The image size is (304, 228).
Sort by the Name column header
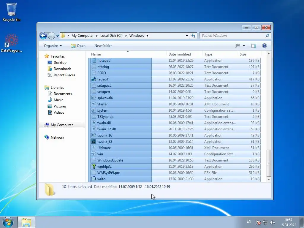point(128,54)
